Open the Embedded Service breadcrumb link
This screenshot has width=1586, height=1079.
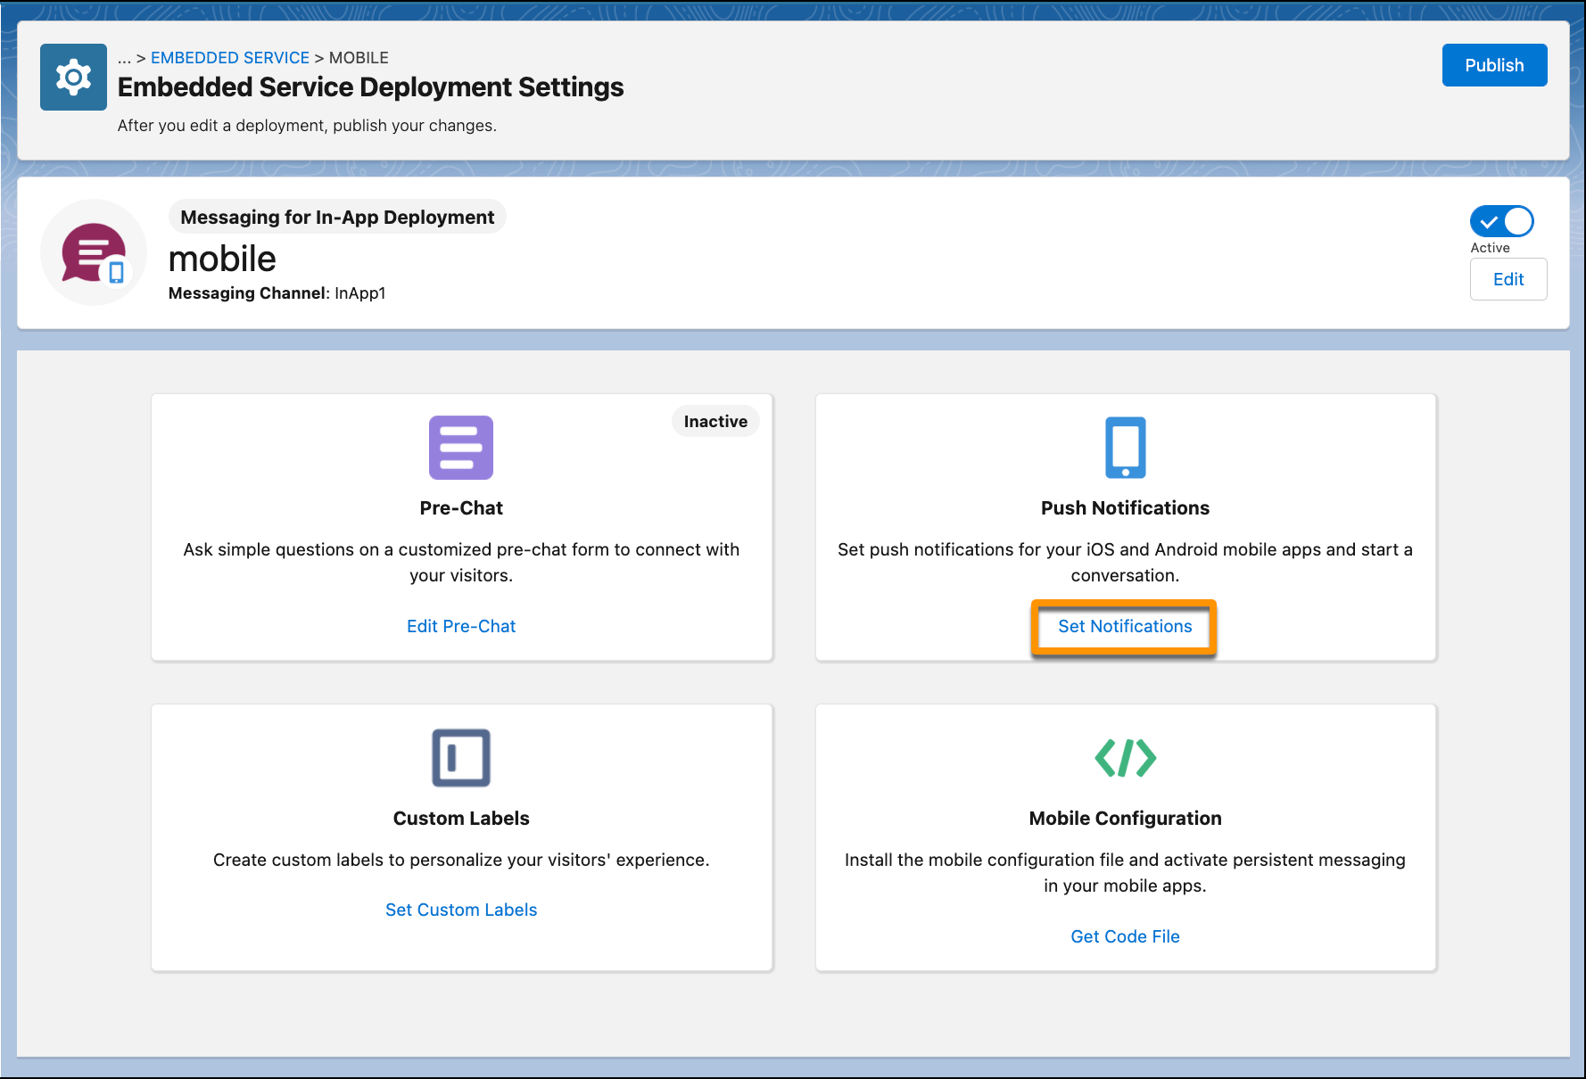point(230,58)
